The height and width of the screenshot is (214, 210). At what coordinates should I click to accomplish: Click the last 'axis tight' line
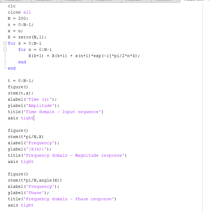pos(21,205)
